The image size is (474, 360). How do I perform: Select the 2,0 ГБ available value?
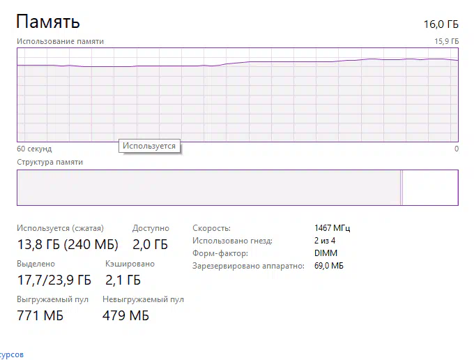(151, 244)
